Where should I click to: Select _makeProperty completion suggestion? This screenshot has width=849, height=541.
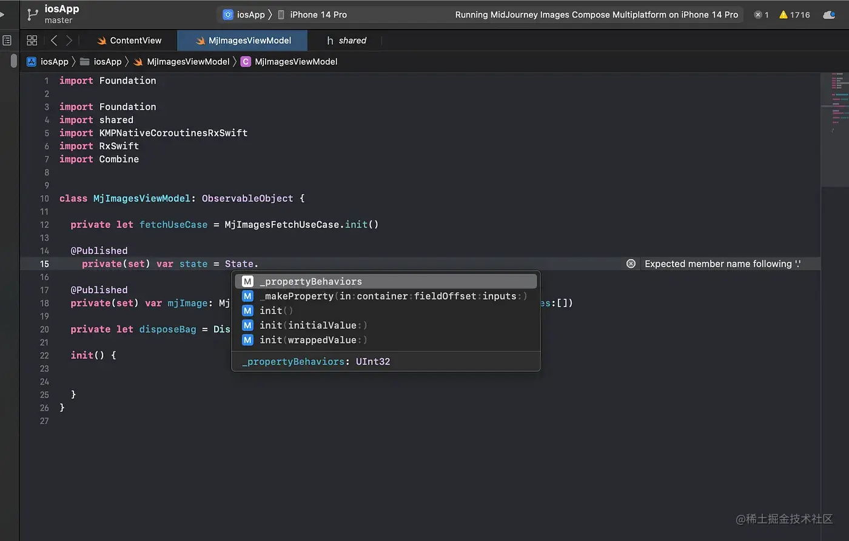(x=386, y=296)
